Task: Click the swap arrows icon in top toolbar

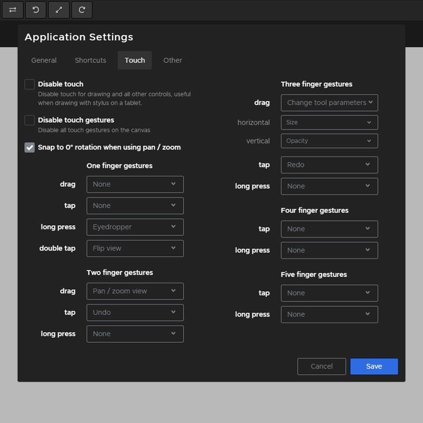Action: coord(13,10)
